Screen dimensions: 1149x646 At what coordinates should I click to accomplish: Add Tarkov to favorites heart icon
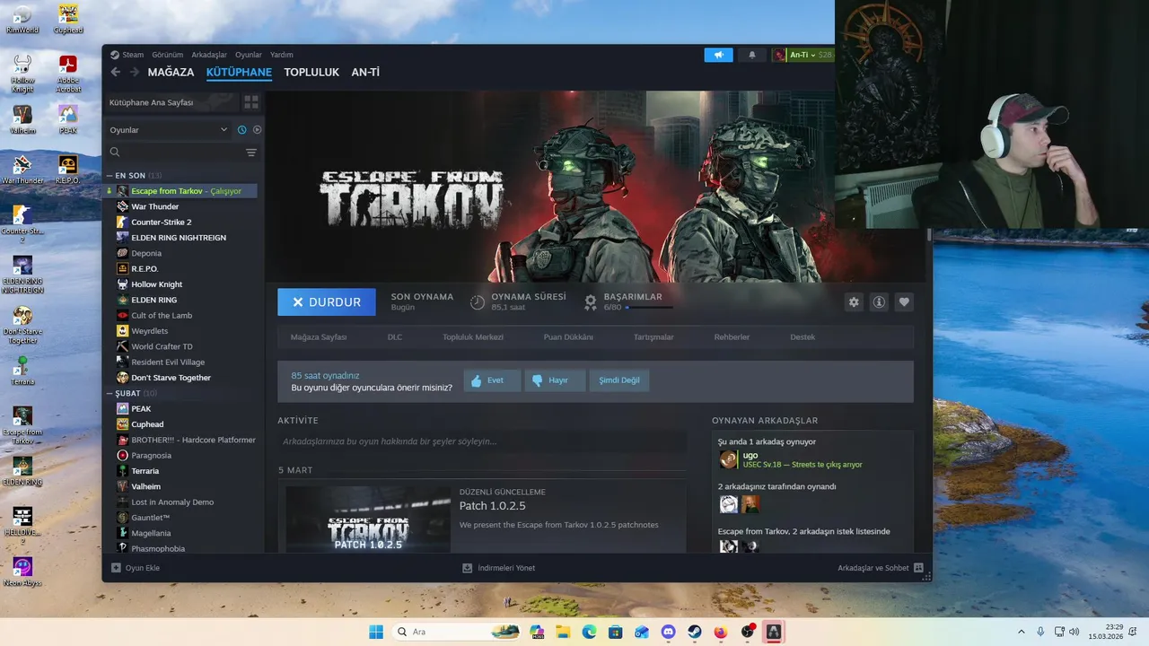tap(904, 302)
